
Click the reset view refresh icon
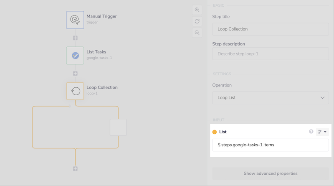(197, 21)
